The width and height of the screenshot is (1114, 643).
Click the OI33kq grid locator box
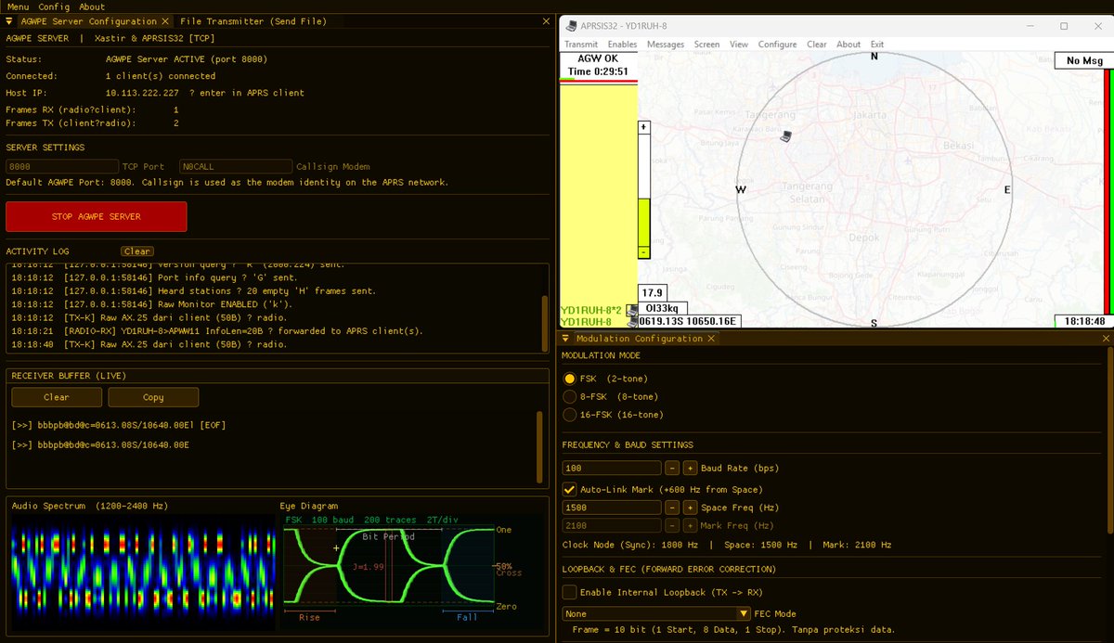pos(664,308)
